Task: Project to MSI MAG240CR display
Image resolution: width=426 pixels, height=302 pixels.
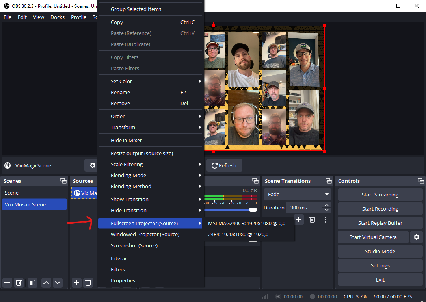Action: (x=249, y=224)
